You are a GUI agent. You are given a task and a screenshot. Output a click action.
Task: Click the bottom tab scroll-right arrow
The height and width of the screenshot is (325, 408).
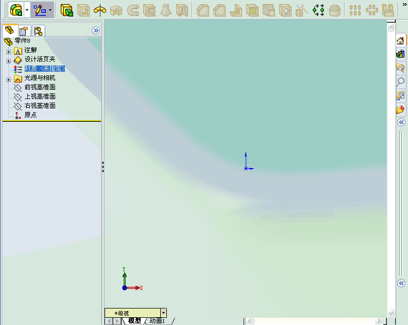[117, 321]
